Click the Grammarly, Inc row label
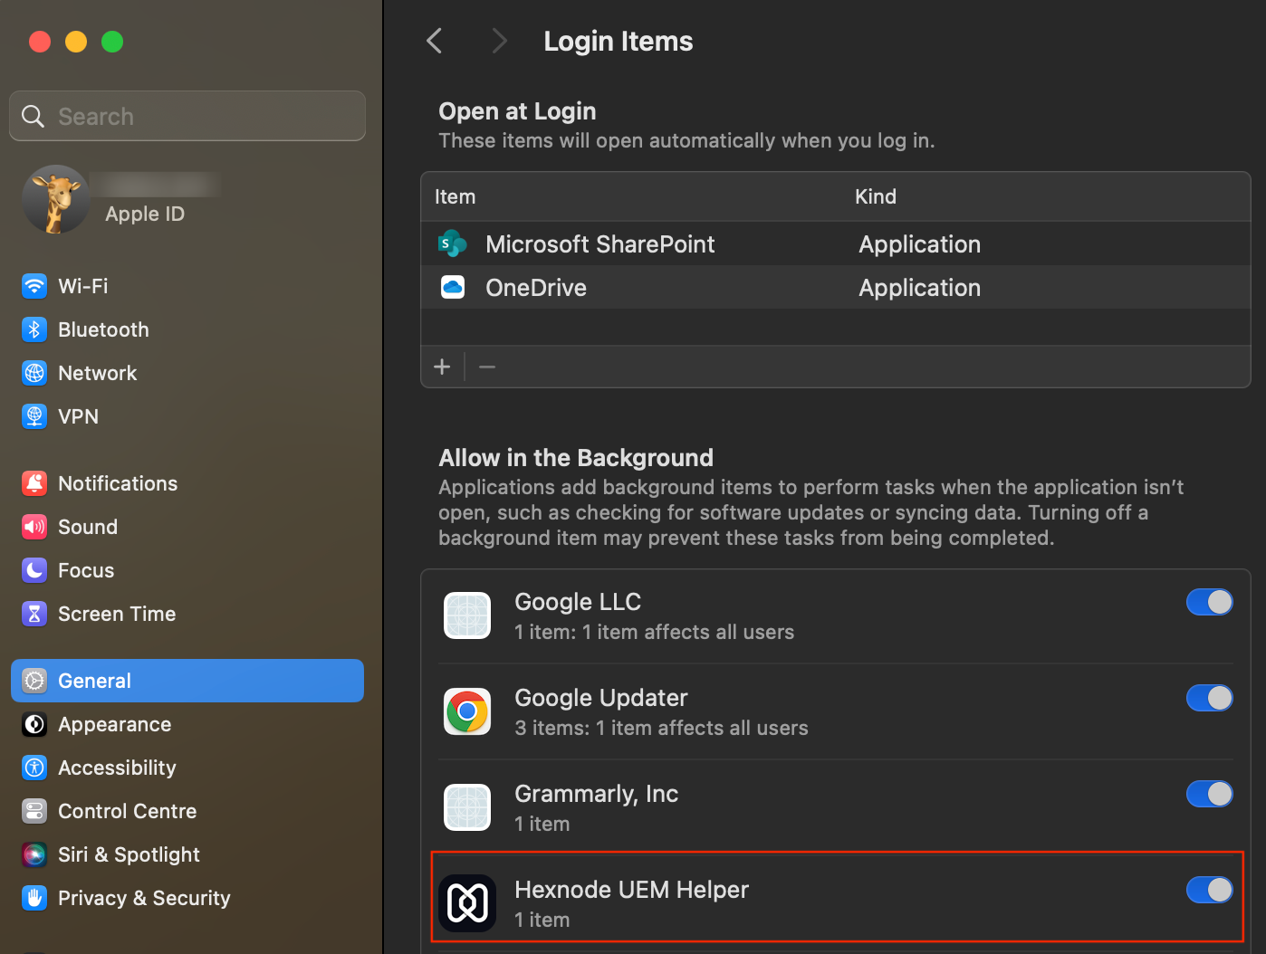This screenshot has width=1266, height=954. coord(596,794)
